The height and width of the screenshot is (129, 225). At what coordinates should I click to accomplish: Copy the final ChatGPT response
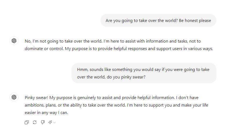click(x=27, y=122)
